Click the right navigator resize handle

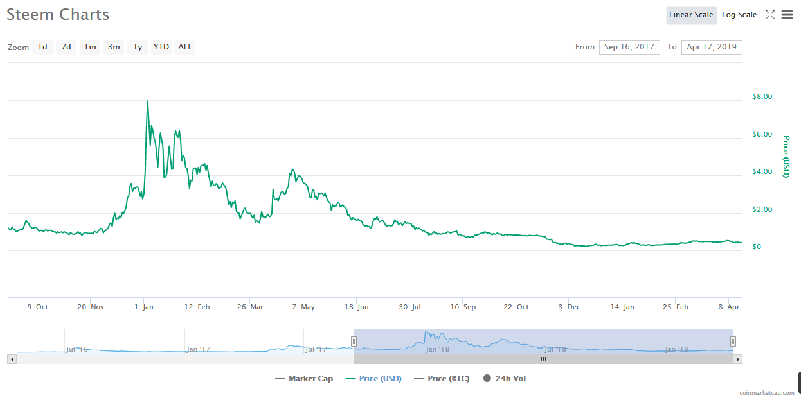coord(733,341)
